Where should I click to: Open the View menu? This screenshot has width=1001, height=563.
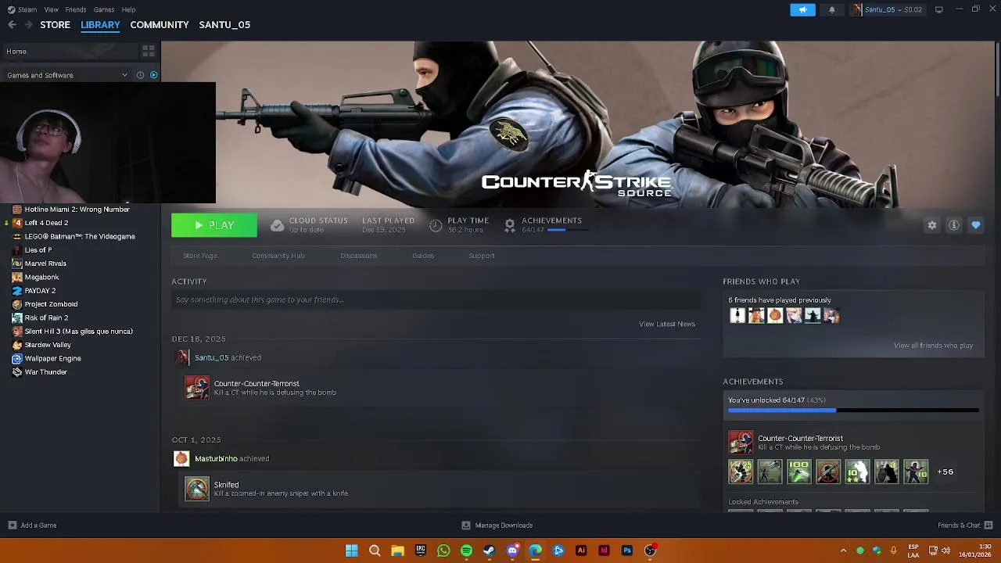click(x=51, y=9)
